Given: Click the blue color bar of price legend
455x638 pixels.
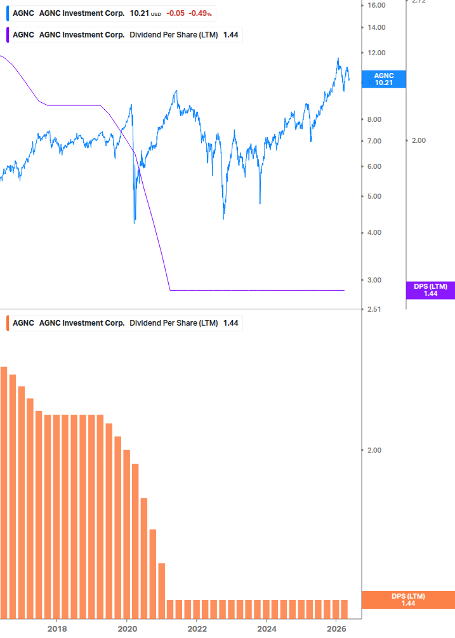Looking at the screenshot, I should pyautogui.click(x=8, y=13).
